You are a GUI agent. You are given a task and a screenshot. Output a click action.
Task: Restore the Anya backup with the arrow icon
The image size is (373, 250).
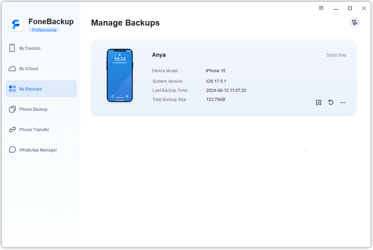pyautogui.click(x=331, y=102)
